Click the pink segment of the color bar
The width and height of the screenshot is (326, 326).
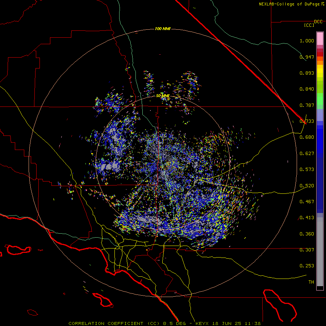[320, 38]
